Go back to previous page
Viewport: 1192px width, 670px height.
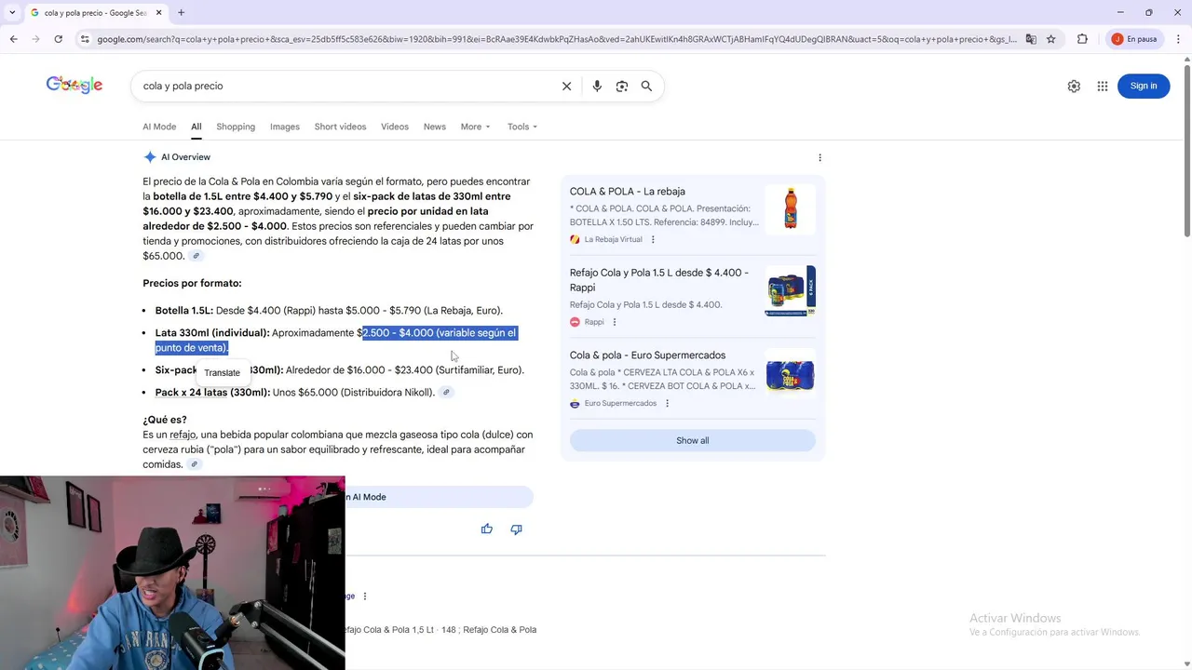click(13, 39)
